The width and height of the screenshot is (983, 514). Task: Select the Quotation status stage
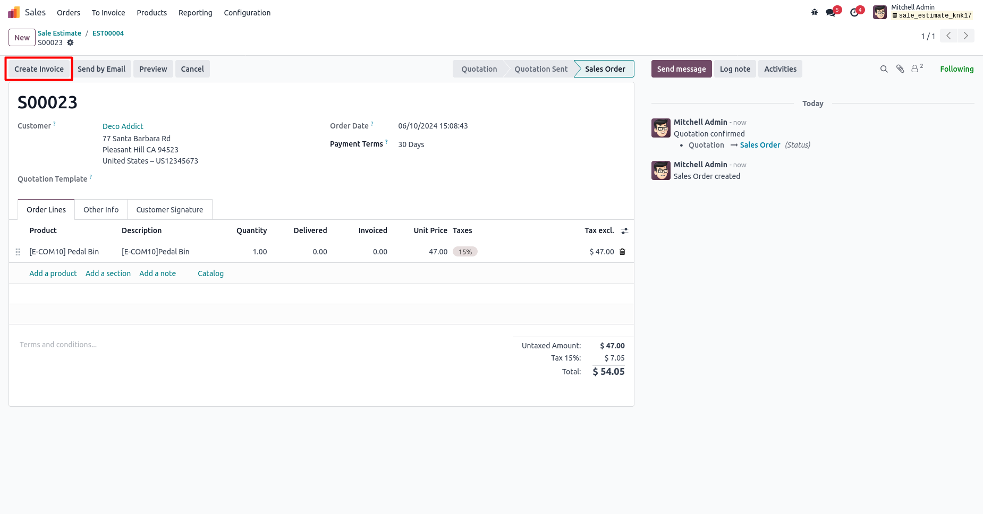point(479,69)
